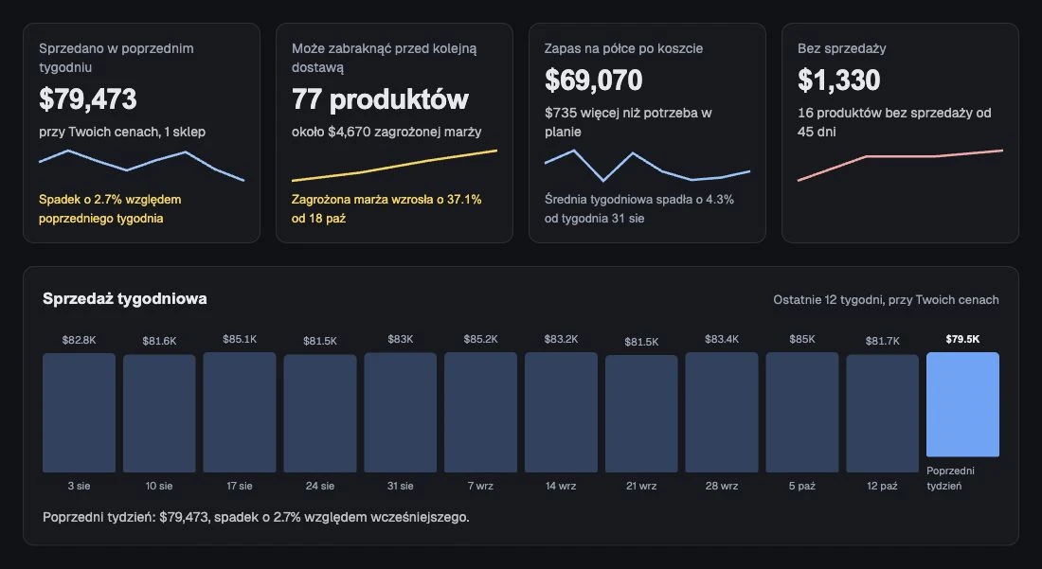
Task: Select the weekly sales bar for 10 sie
Action: click(159, 414)
